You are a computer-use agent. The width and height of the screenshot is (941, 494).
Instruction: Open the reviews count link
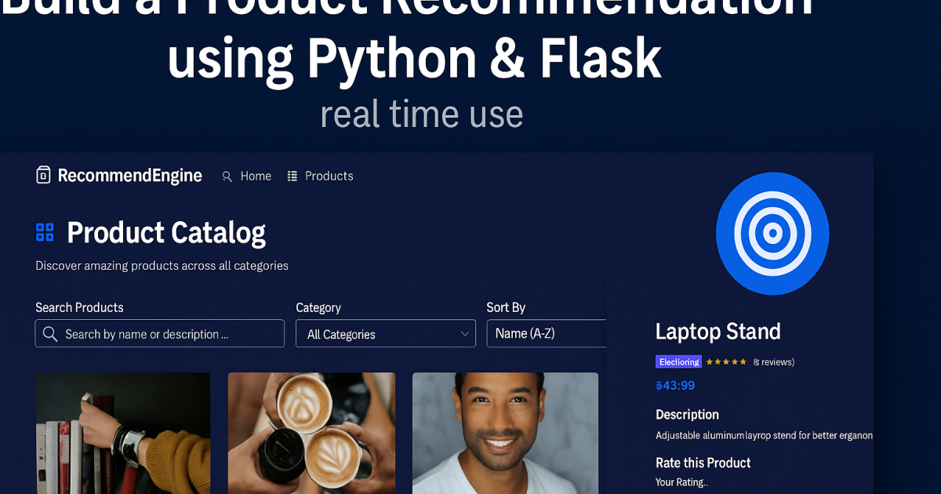pyautogui.click(x=773, y=362)
